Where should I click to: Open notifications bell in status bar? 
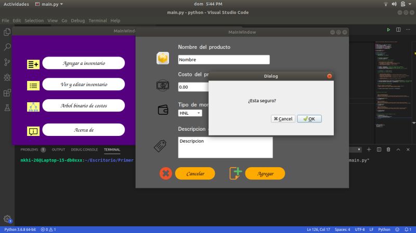[408, 229]
